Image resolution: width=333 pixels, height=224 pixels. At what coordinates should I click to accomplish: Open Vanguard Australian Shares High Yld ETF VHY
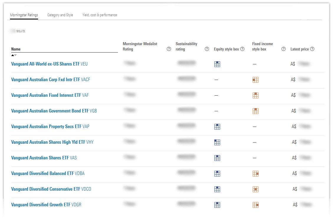point(52,142)
